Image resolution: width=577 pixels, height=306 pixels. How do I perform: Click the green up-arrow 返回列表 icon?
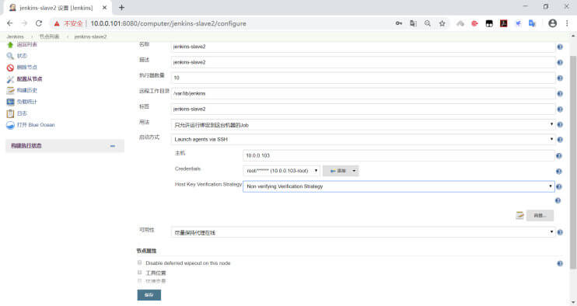pyautogui.click(x=10, y=45)
